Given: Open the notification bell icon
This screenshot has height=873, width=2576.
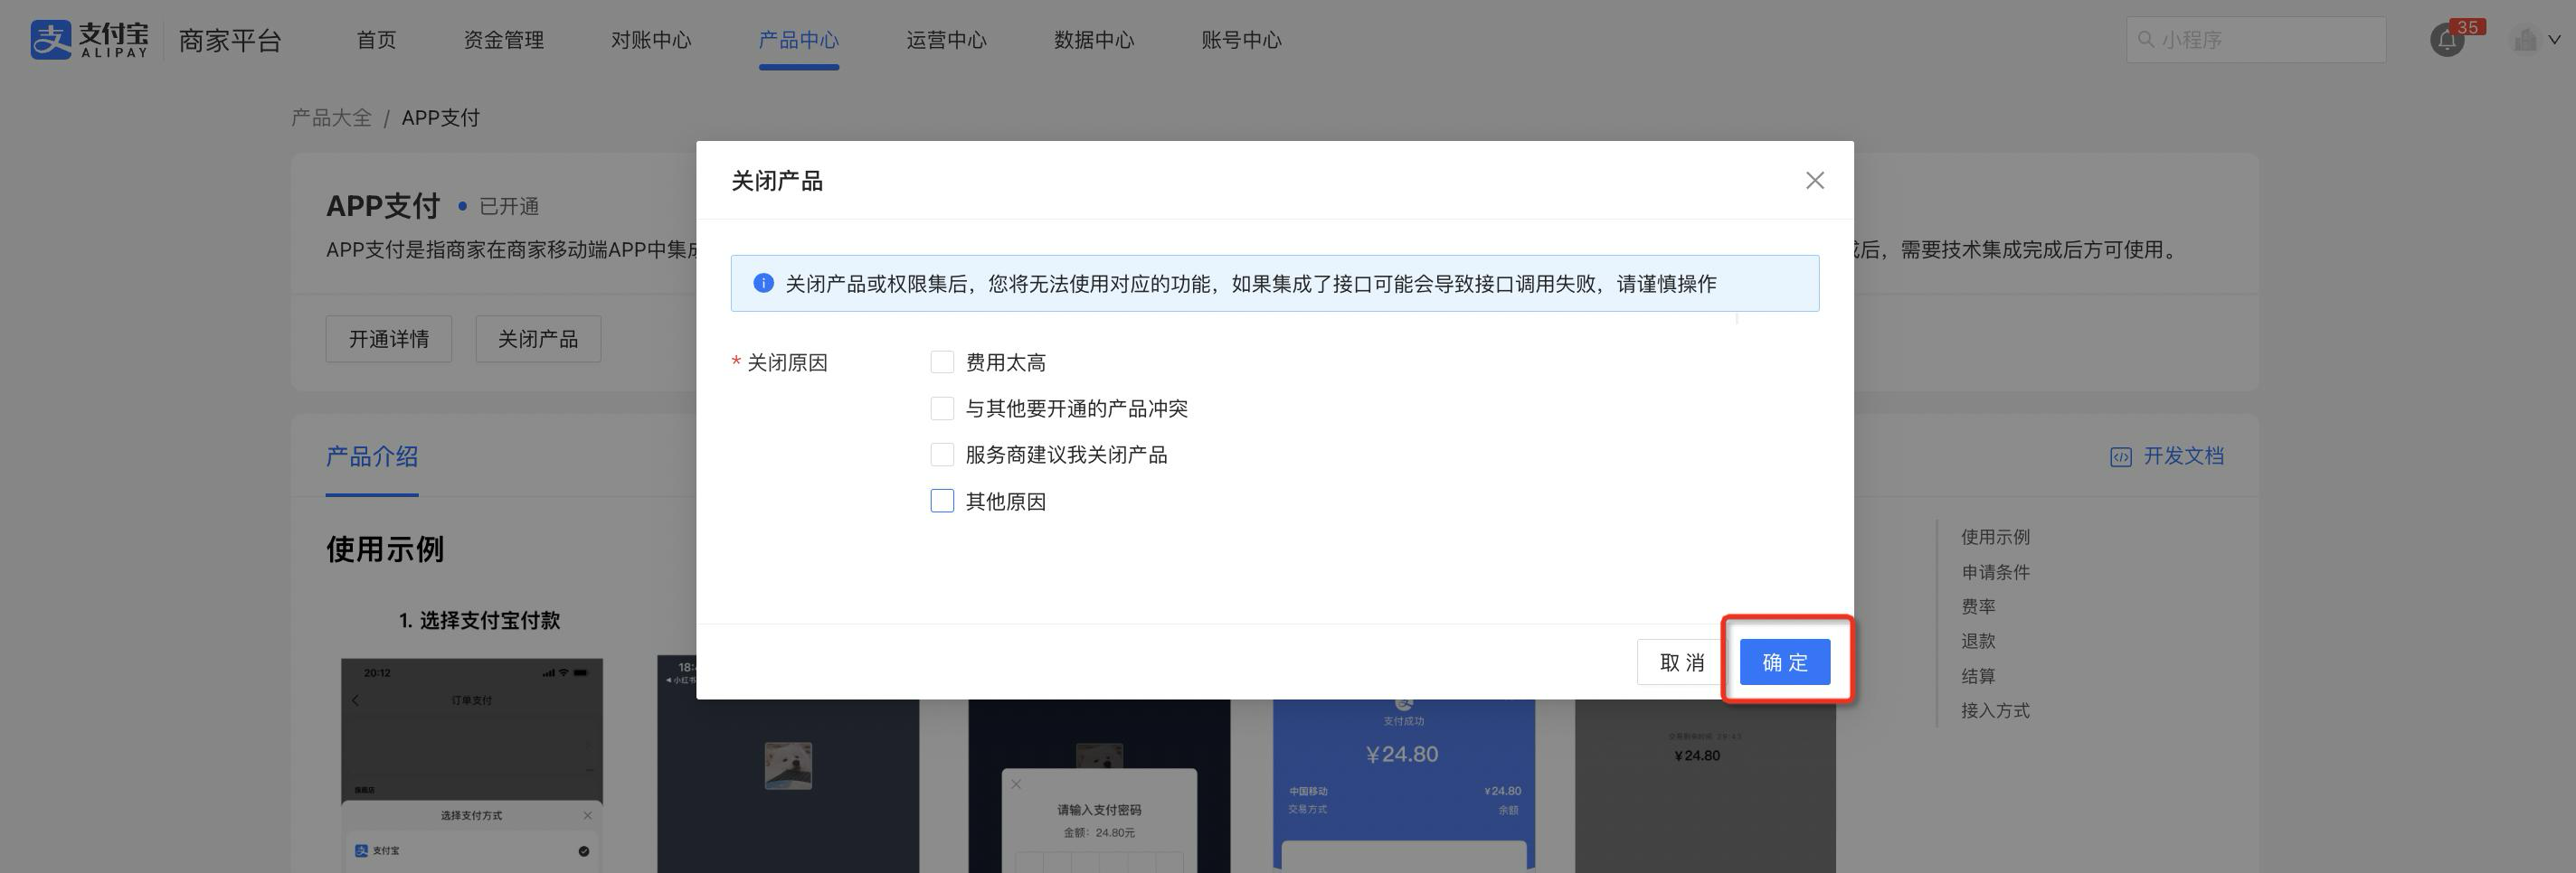Looking at the screenshot, I should point(2446,41).
